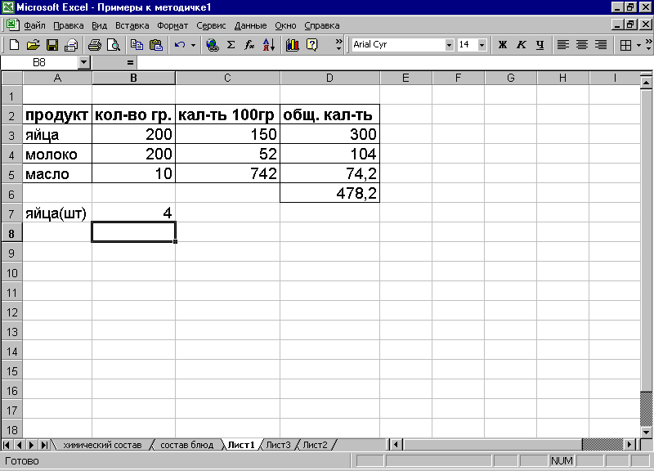The height and width of the screenshot is (471, 654).
Task: Switch to the Лист2 sheet tab
Action: (x=315, y=445)
